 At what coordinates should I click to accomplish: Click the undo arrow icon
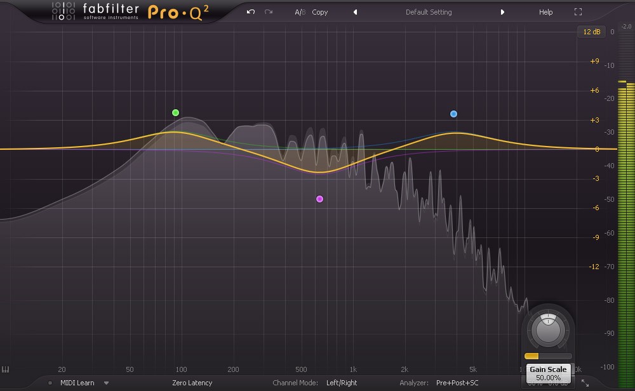pos(251,11)
